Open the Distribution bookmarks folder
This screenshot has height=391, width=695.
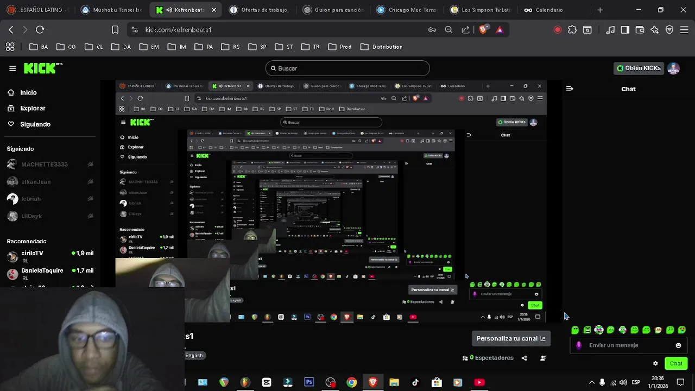click(381, 47)
